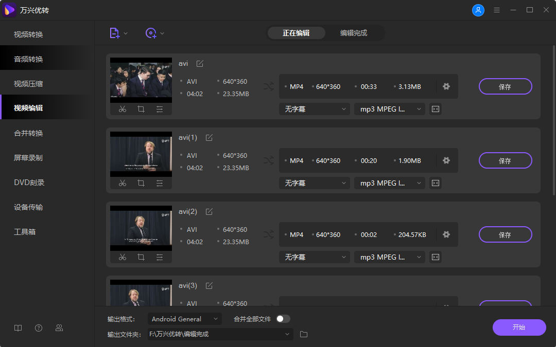Open the Android General output format dropdown

(184, 319)
